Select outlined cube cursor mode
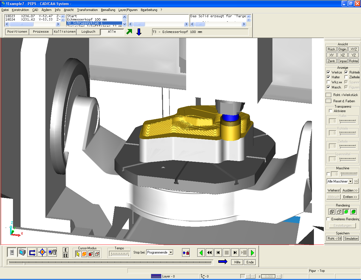The image size is (361, 280). pyautogui.click(x=97, y=254)
